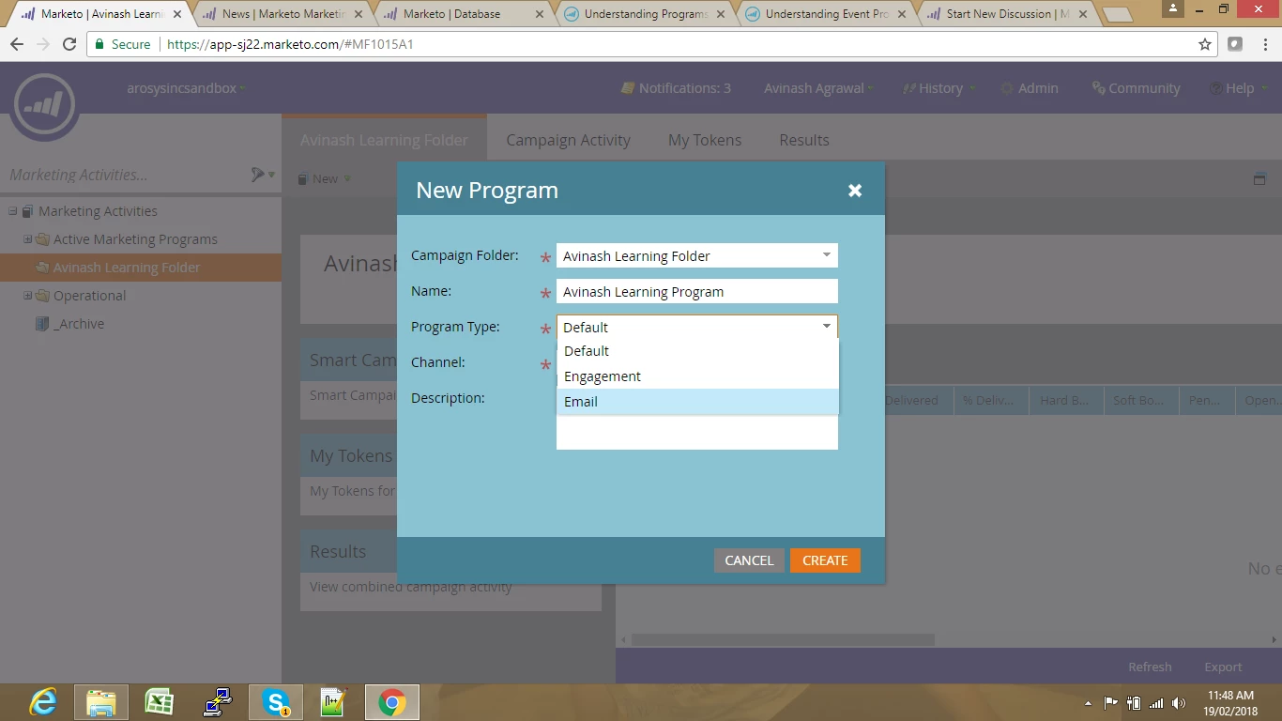Open Skype from taskbar
Screen dimensions: 1282x721
click(276, 702)
